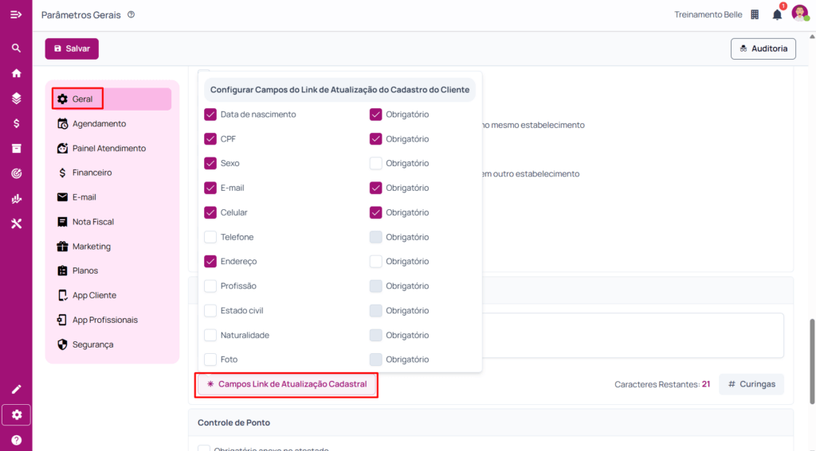
Task: Click the search icon in left sidebar
Action: [16, 49]
